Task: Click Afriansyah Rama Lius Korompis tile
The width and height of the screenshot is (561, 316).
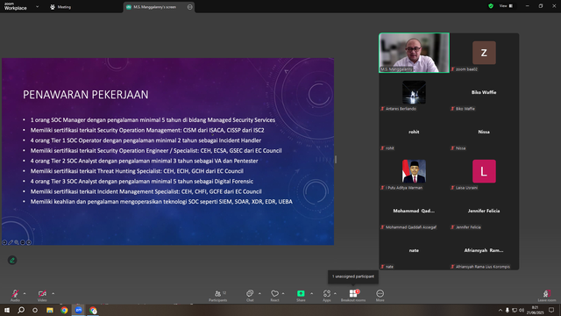Action: click(x=484, y=250)
